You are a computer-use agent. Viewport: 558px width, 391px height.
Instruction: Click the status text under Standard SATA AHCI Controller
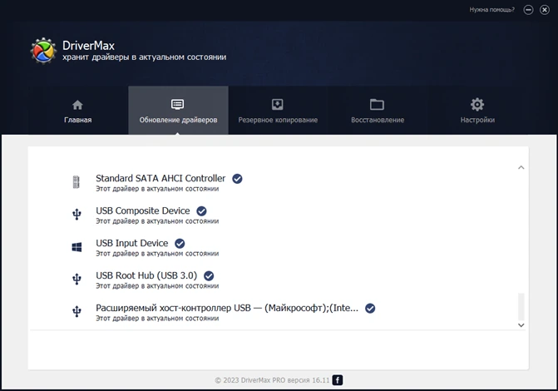[x=157, y=189]
